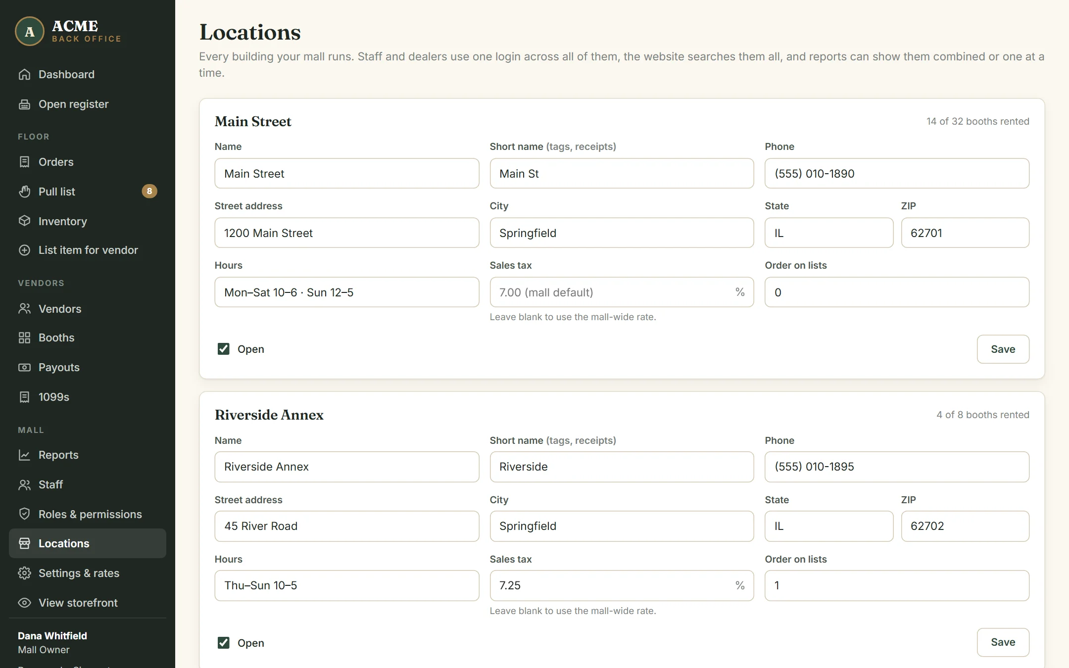The image size is (1069, 668).
Task: Click the 1099s document icon
Action: pos(24,397)
